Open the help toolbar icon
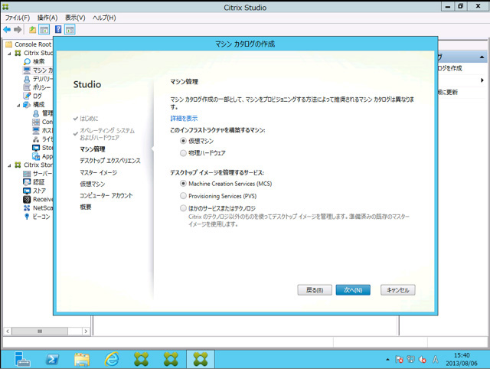490x369 pixels. (58, 29)
